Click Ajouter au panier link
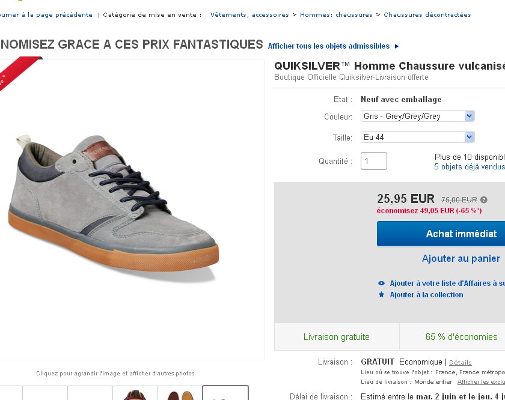Viewport: 505px width, 400px height. coord(461,259)
